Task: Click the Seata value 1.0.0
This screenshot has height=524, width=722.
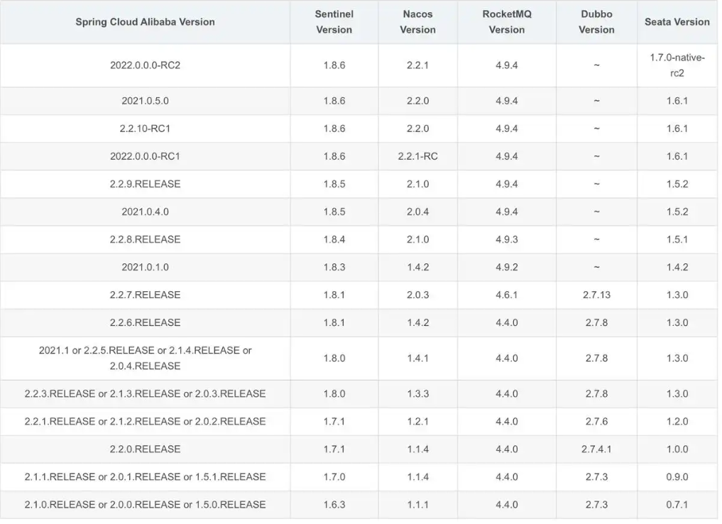Action: (x=677, y=449)
